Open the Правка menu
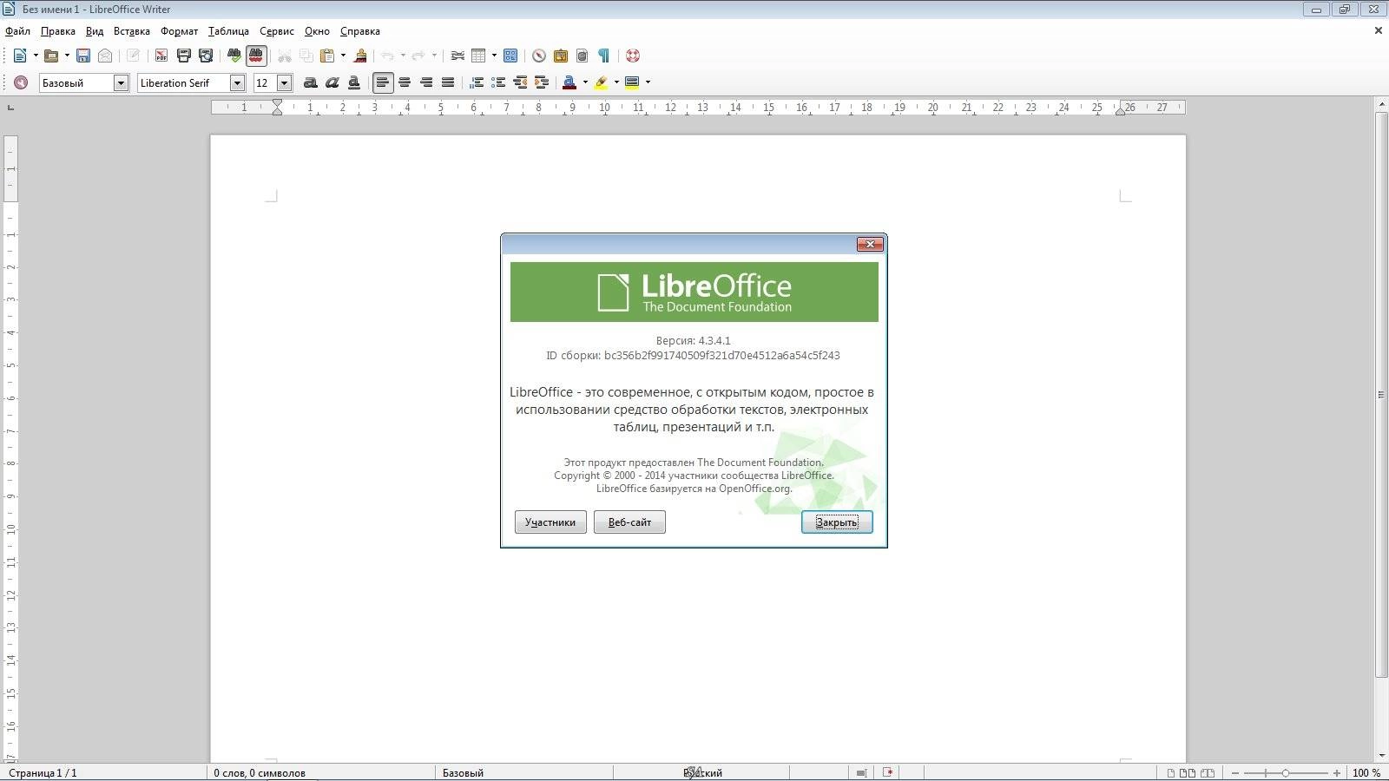 (x=57, y=31)
